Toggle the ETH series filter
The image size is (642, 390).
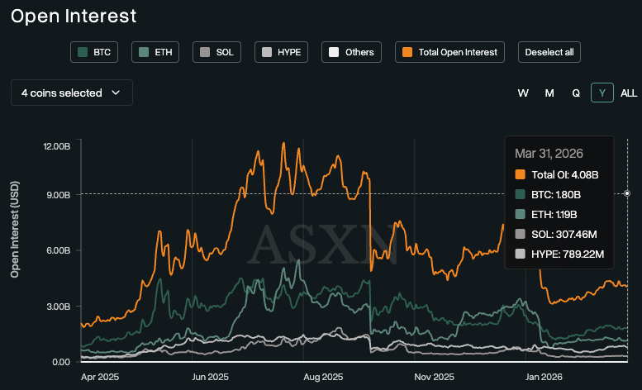156,52
